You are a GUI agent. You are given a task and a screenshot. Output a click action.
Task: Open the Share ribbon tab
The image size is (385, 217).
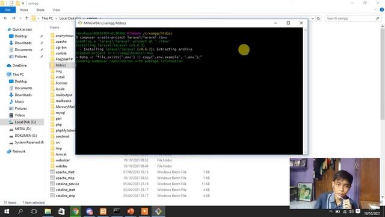[40, 10]
